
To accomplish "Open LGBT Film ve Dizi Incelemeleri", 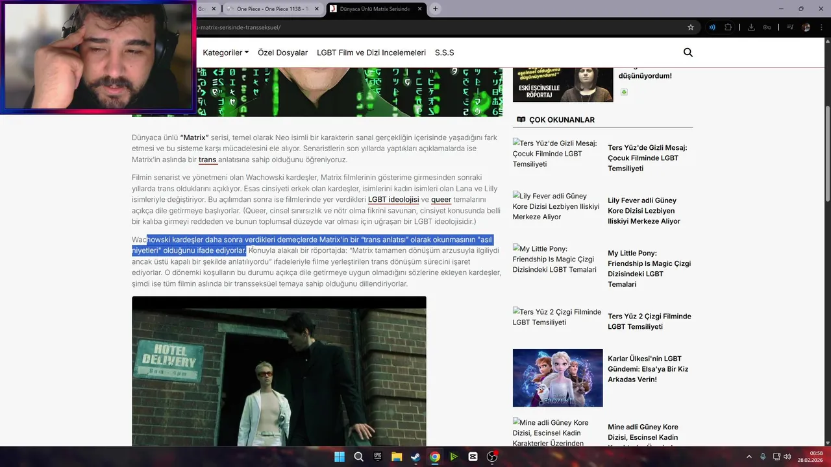I will 371,53.
